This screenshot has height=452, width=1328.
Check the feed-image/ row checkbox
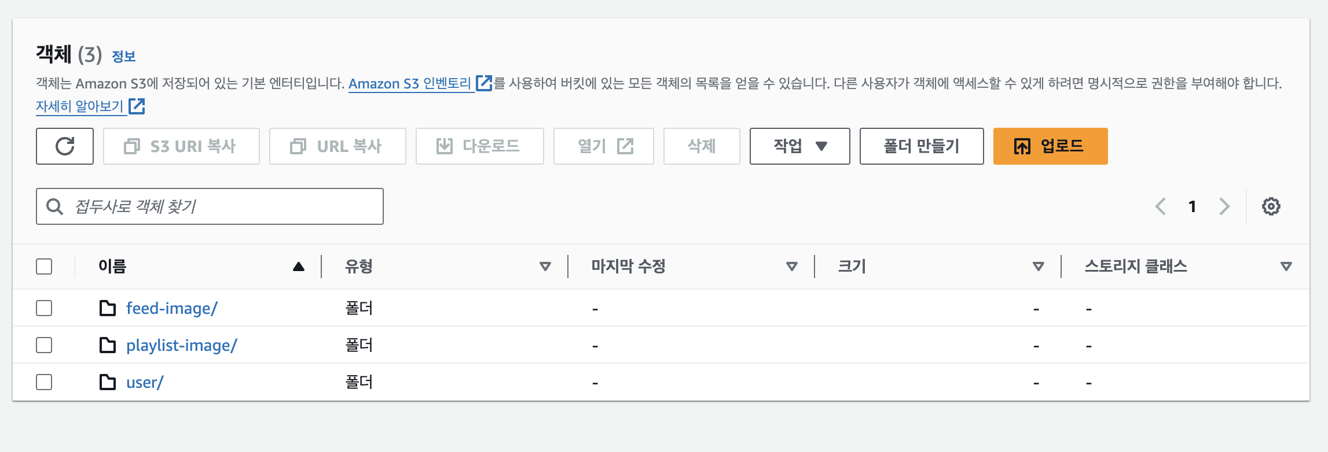point(44,308)
